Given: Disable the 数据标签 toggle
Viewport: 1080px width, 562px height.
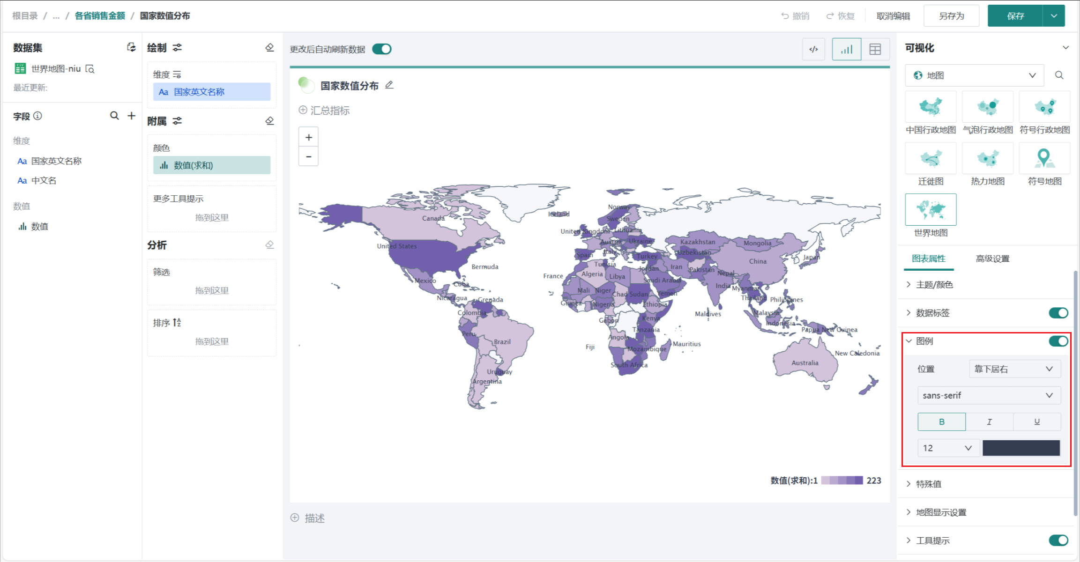Looking at the screenshot, I should pos(1058,313).
